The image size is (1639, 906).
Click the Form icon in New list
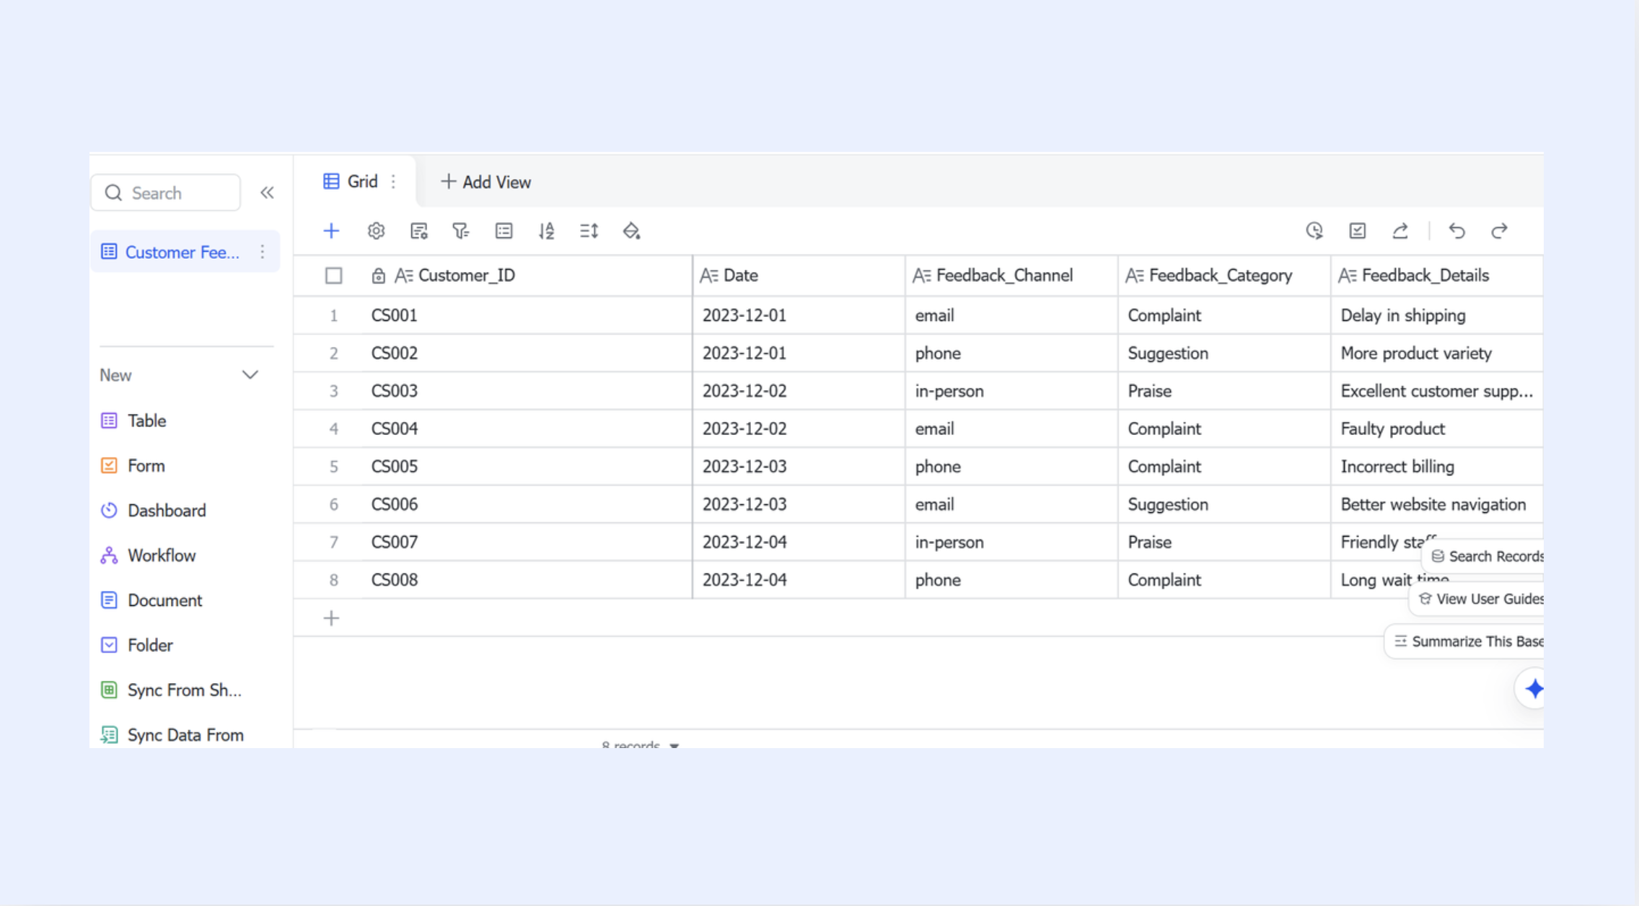[x=109, y=465]
